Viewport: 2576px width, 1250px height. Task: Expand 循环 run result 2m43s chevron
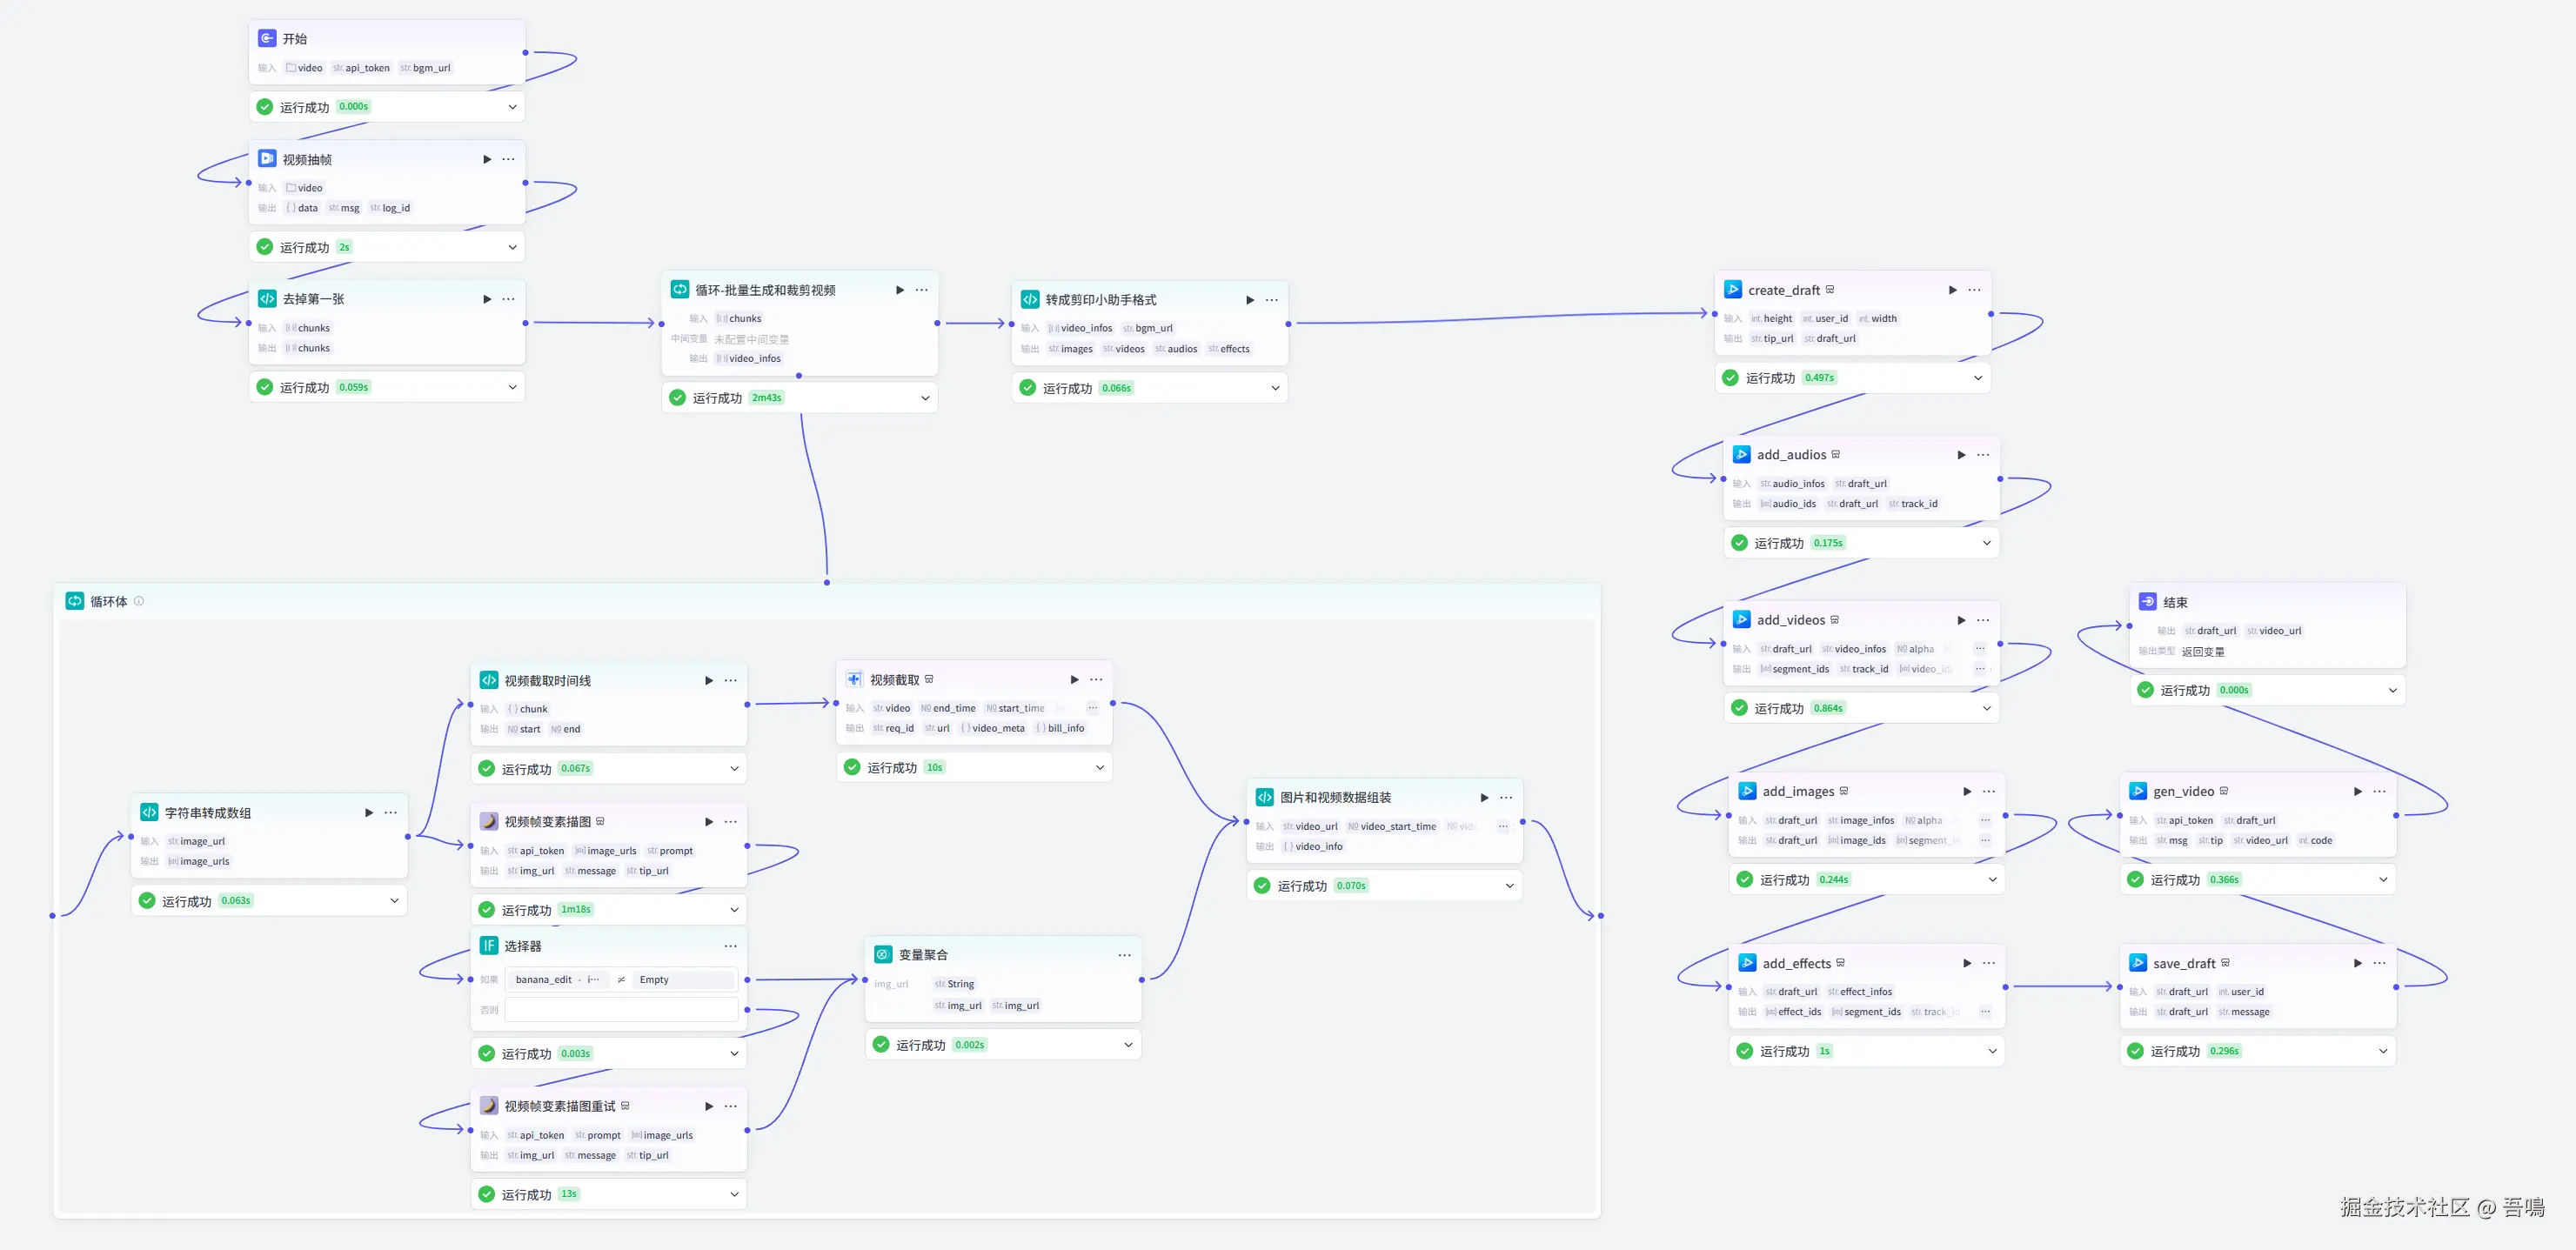coord(925,398)
